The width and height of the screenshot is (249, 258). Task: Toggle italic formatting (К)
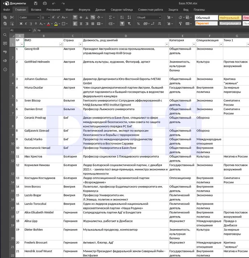click(x=26, y=24)
